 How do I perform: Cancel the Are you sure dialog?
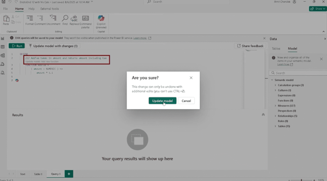click(x=186, y=101)
